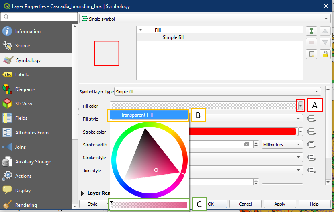
Task: Click the opacity slider below the color wheel
Action: tap(149, 204)
